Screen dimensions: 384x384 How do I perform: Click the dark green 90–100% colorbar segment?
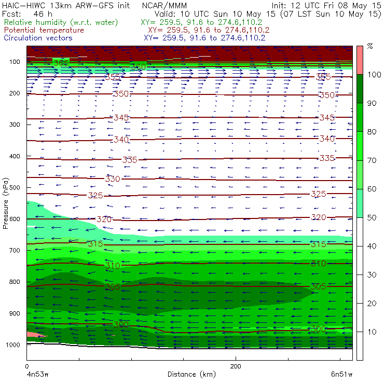[x=360, y=89]
